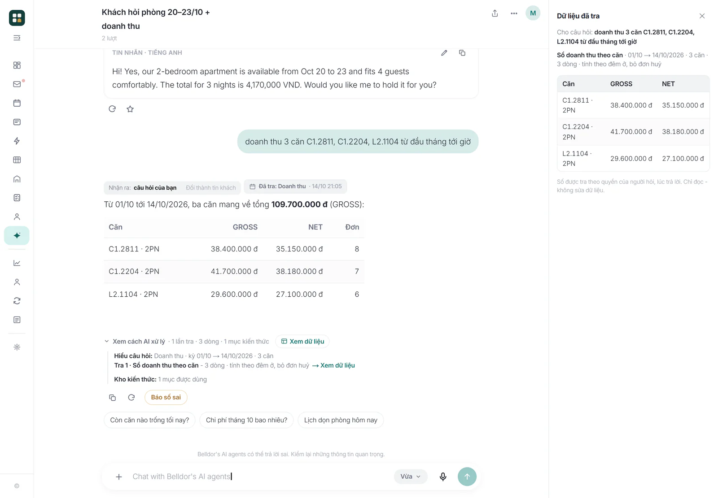Open the calendar icon in sidebar
This screenshot has width=718, height=498.
17,103
